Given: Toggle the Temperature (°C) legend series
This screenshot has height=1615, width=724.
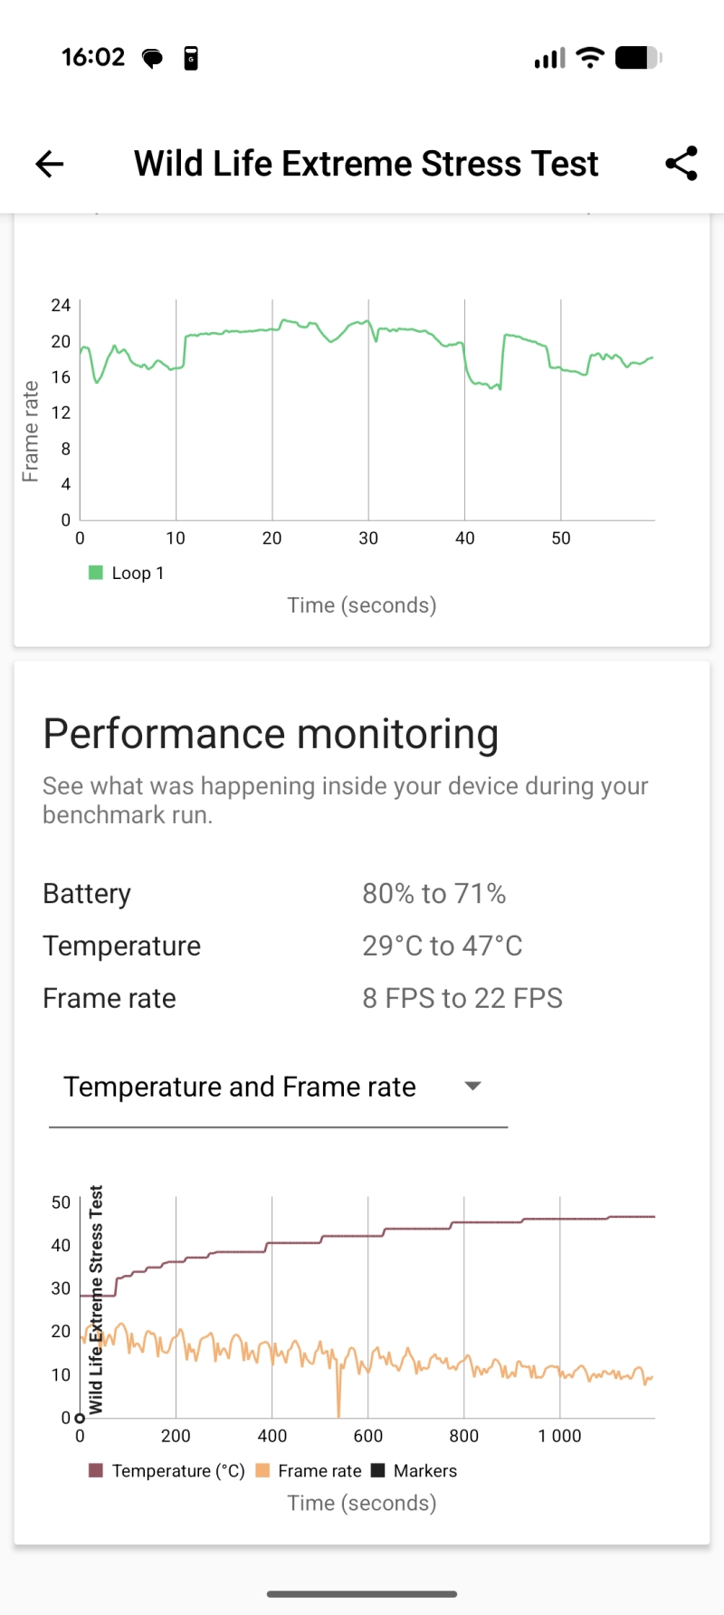Looking at the screenshot, I should 167,1470.
